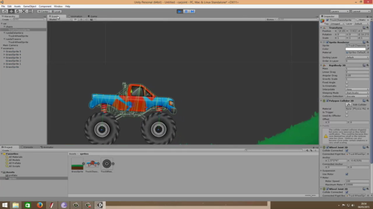Open Sprite field object picker circle
This screenshot has height=209, width=373.
pos(368,45)
